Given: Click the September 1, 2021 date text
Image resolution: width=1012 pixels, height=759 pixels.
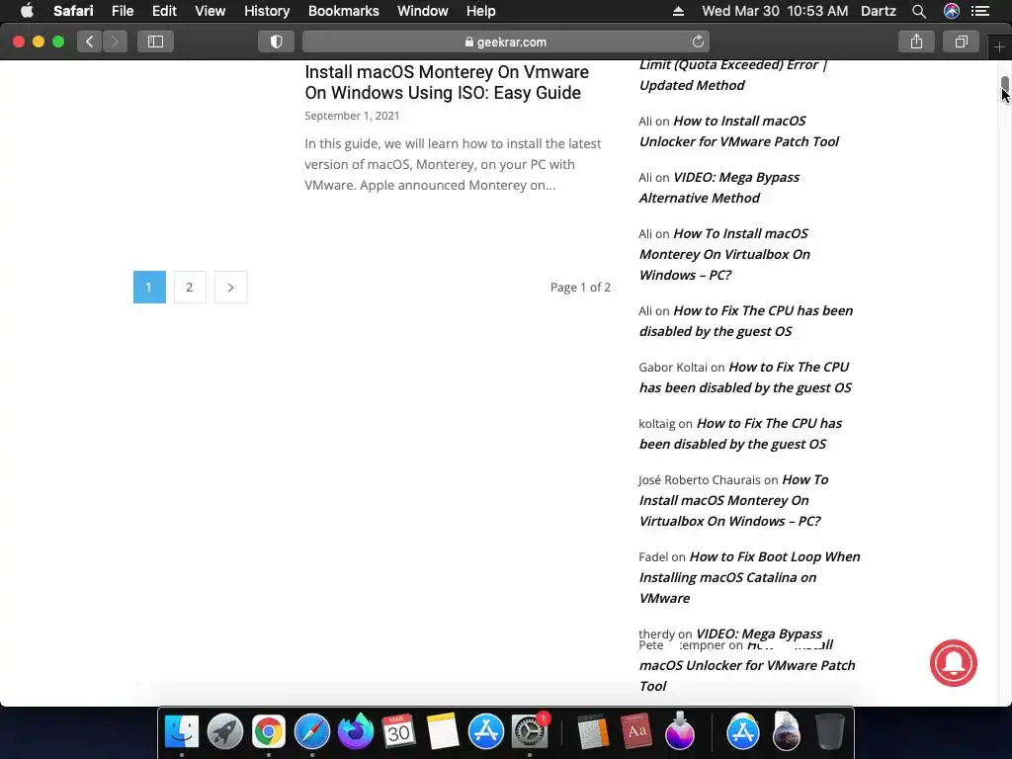Looking at the screenshot, I should coord(352,116).
